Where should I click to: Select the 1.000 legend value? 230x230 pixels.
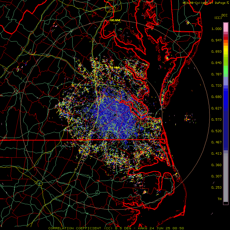(x=216, y=29)
